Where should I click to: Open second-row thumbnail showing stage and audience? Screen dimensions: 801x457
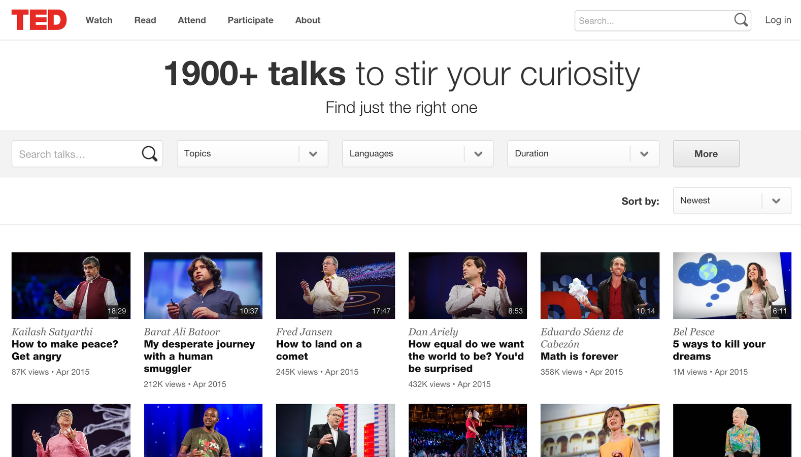click(468, 431)
